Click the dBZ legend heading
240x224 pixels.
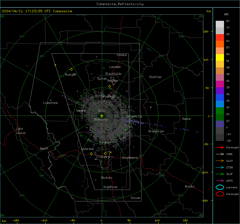click(226, 14)
